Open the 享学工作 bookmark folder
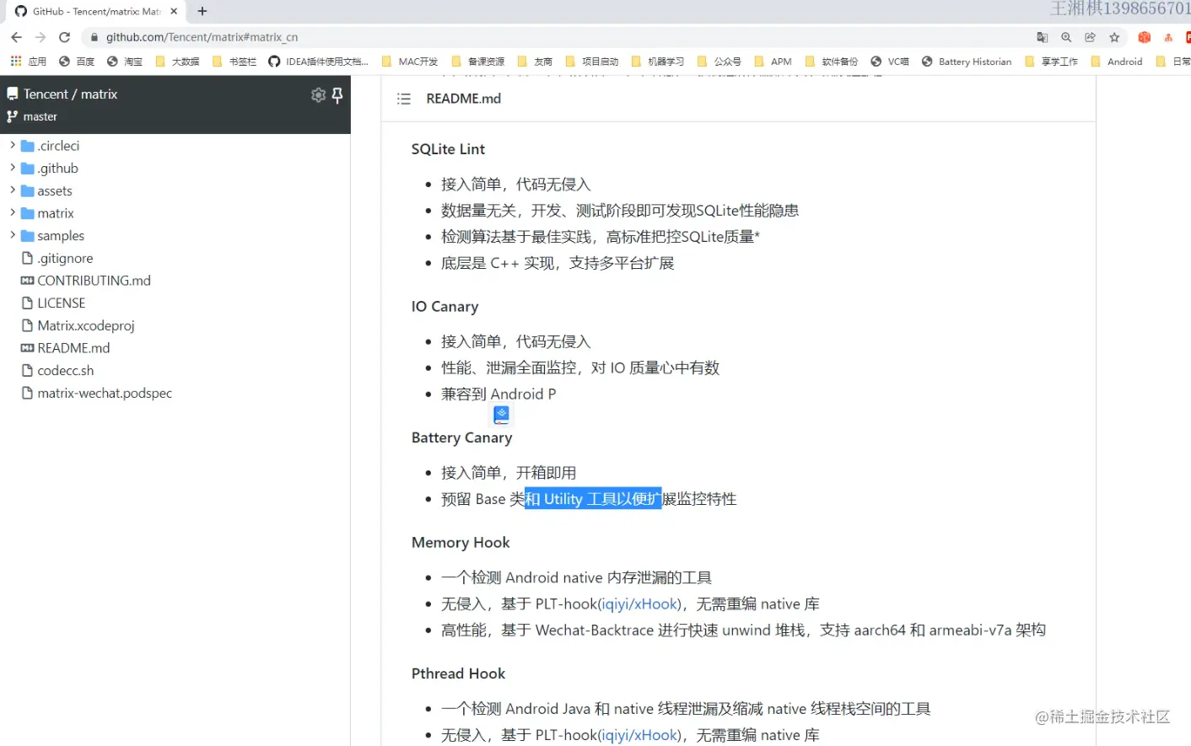The image size is (1191, 746). click(1051, 62)
